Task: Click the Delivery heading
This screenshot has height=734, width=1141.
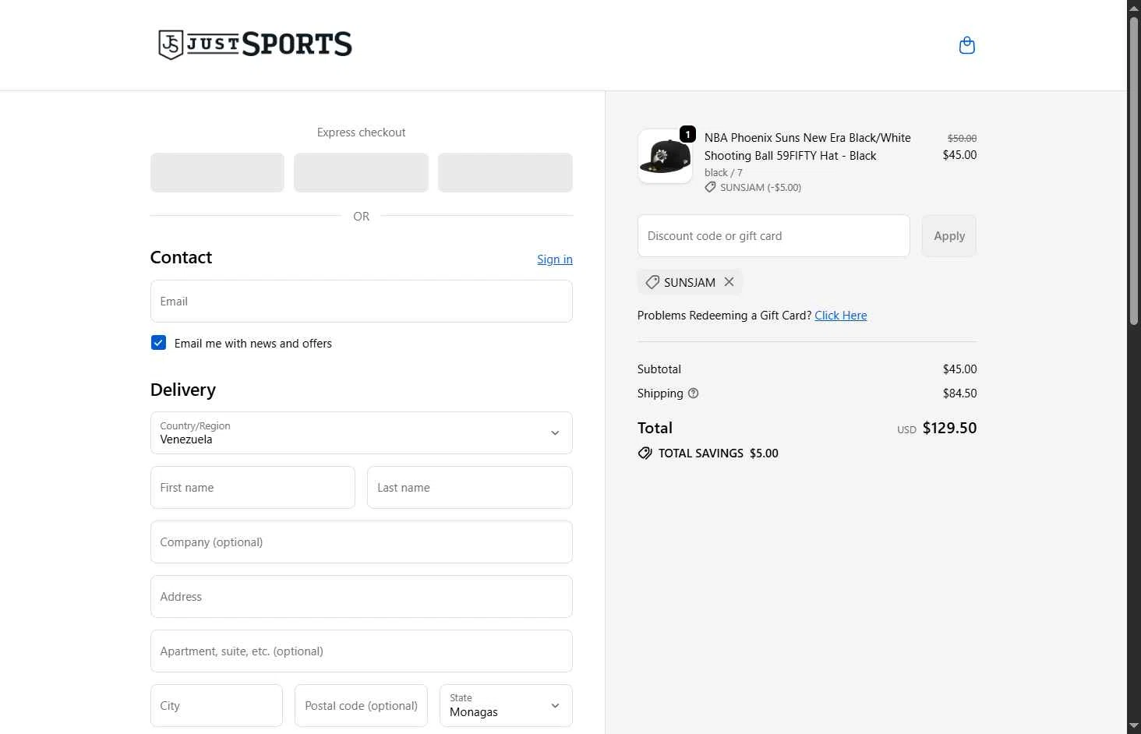Action: tap(183, 390)
